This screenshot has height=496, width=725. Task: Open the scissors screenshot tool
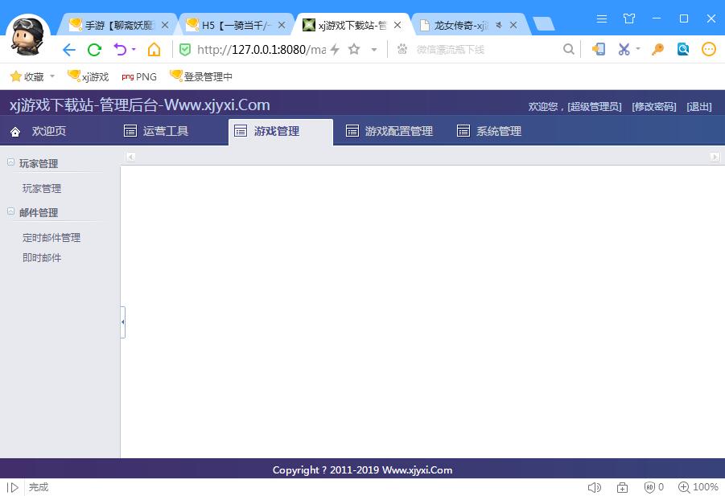[x=624, y=50]
